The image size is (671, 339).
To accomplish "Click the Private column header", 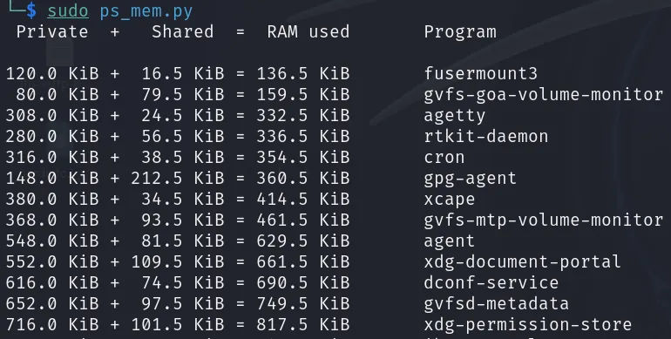I will 52,31.
